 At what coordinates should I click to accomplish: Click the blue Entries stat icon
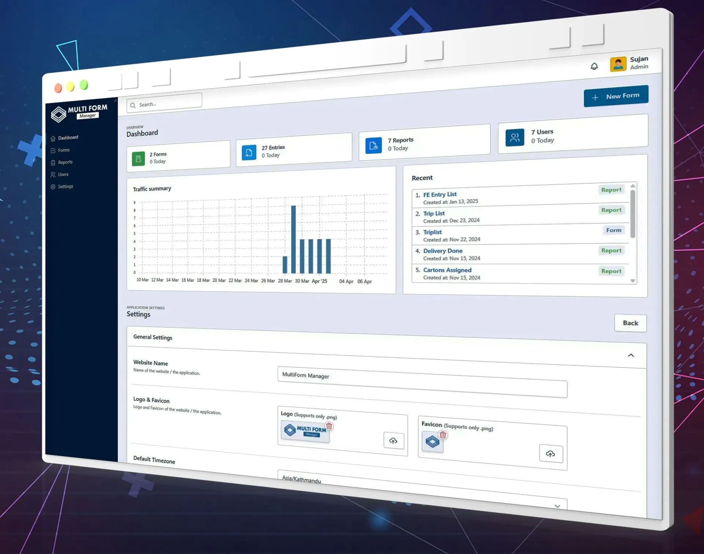click(x=249, y=152)
